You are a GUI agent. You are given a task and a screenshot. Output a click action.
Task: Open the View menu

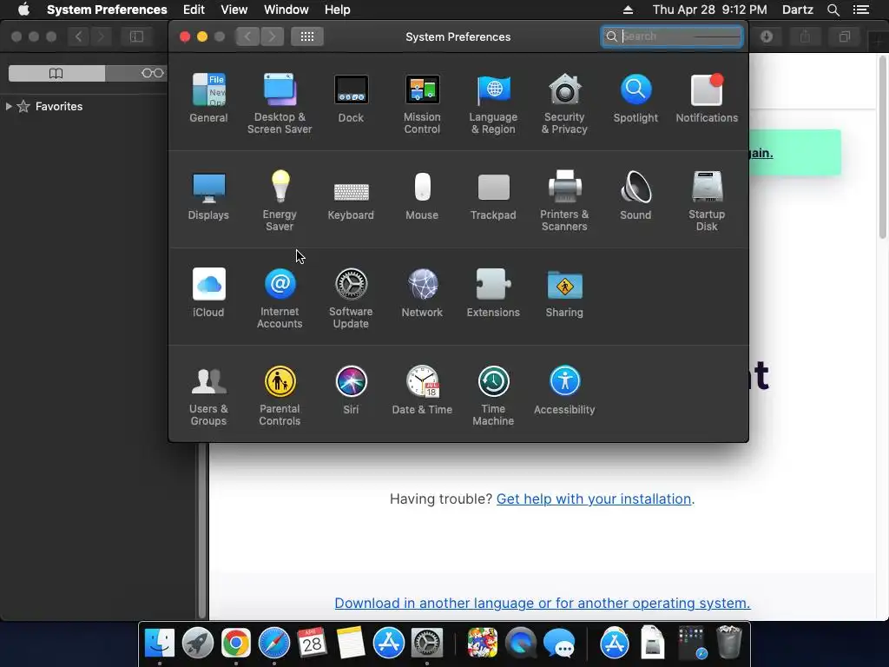click(234, 10)
